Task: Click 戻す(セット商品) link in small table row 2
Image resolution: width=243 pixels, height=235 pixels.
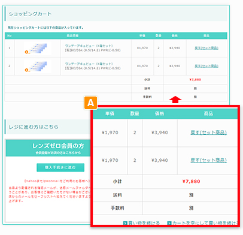Action: point(206,66)
